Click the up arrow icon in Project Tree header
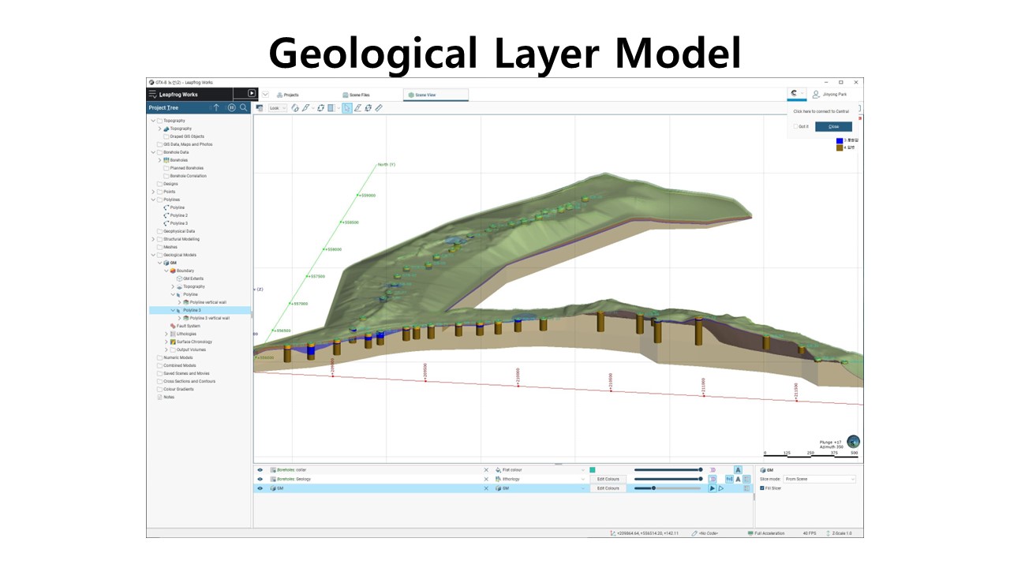 click(216, 108)
